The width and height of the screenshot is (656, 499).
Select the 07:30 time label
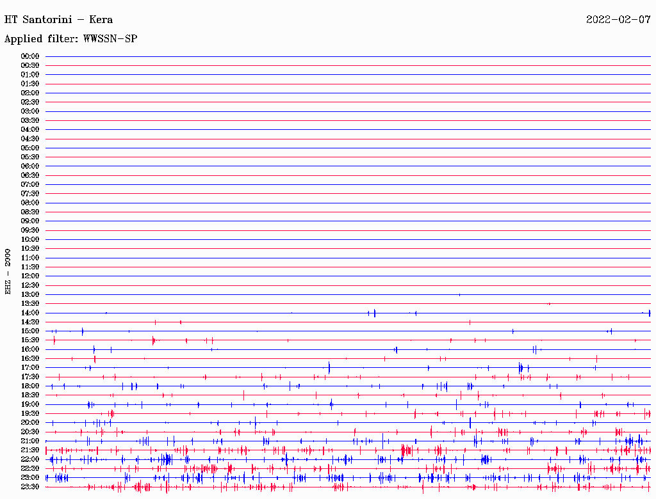(29, 193)
